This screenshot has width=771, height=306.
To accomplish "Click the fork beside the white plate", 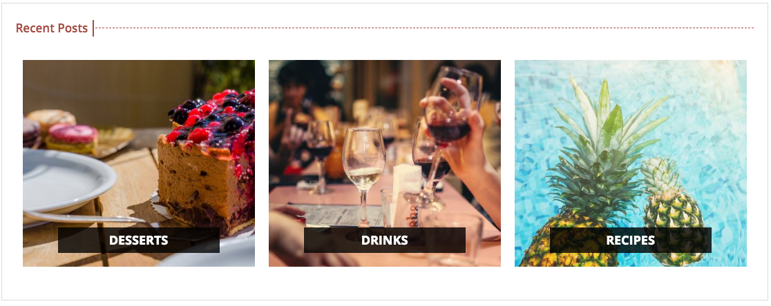I will 84,216.
